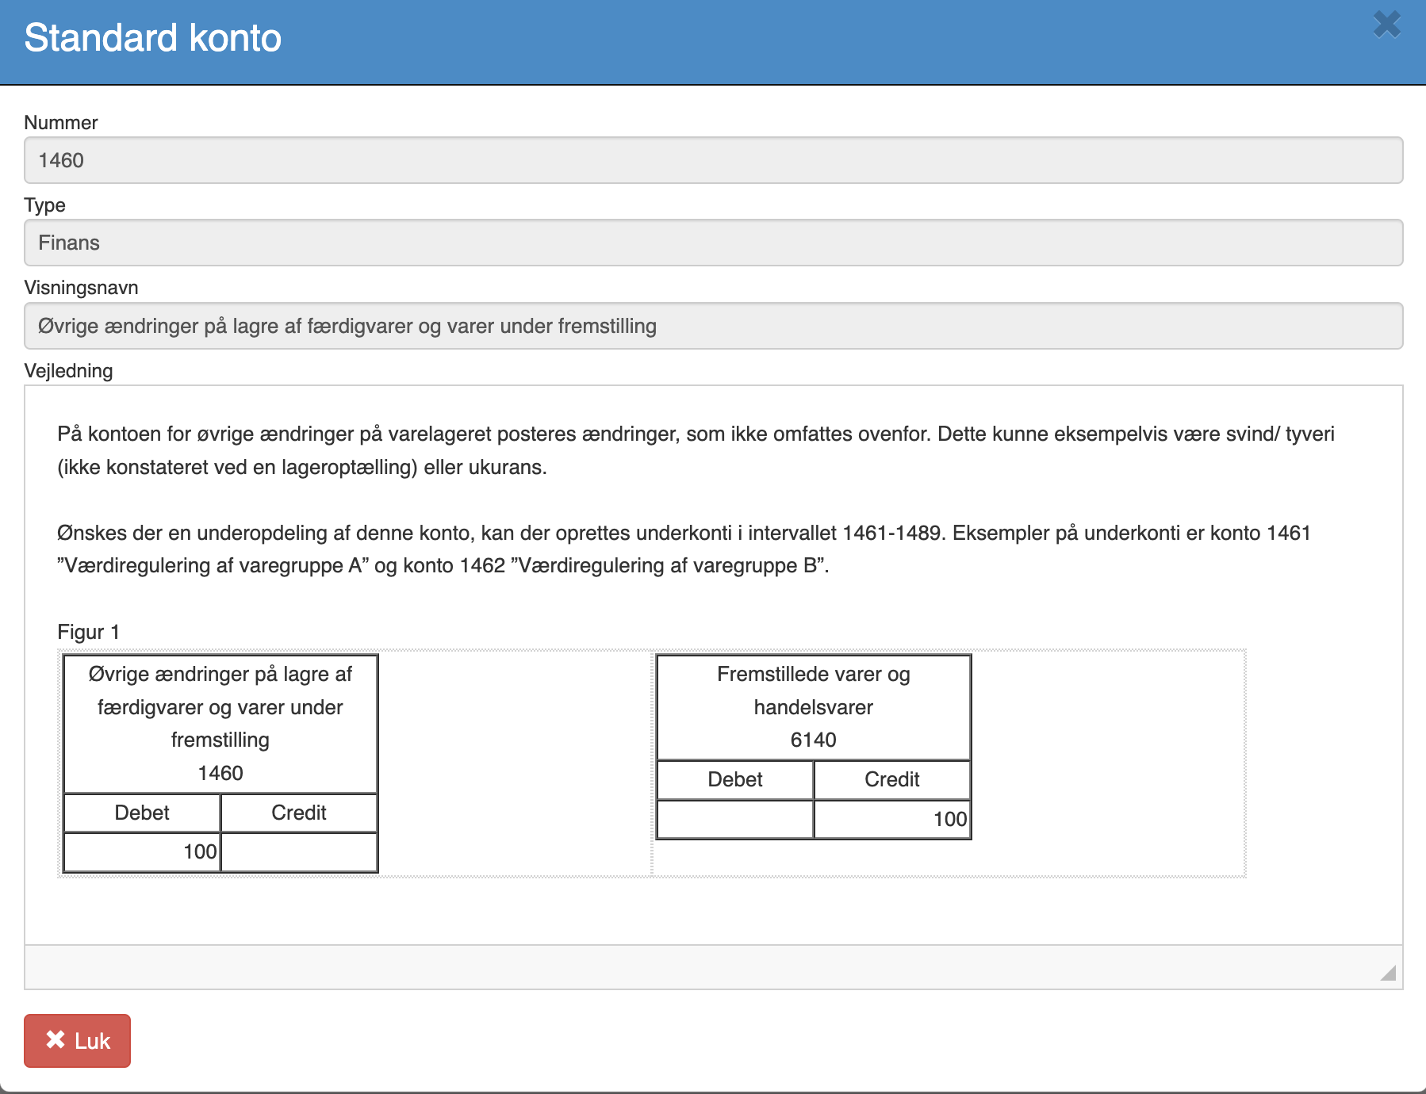
Task: Click the Figur 1 caption
Action: coord(88,632)
